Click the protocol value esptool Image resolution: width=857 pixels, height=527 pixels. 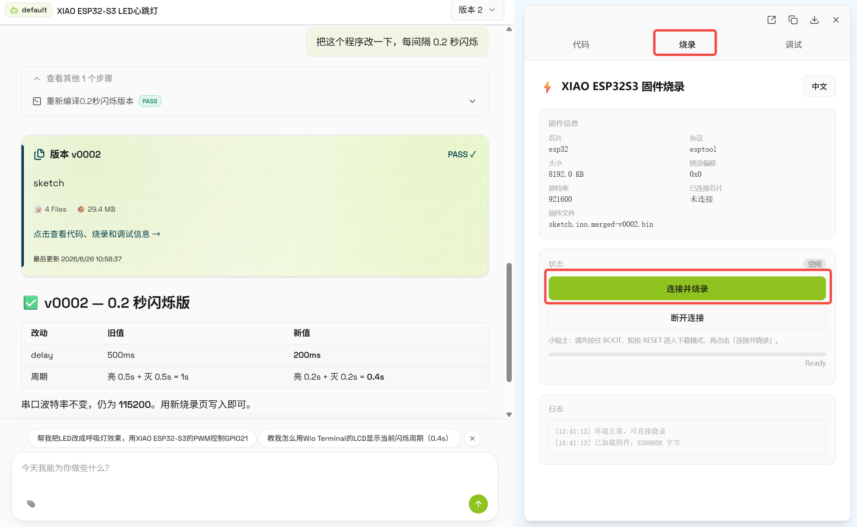click(703, 149)
